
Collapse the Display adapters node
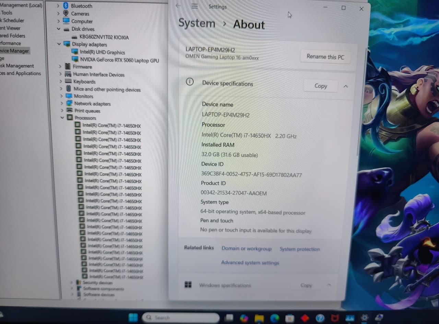tap(59, 44)
